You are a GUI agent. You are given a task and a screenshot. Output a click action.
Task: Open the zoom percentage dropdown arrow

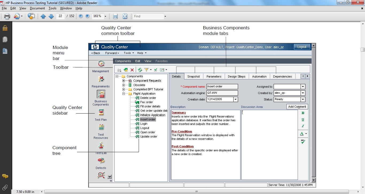(105, 16)
